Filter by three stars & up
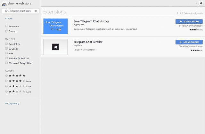This screenshot has width=205, height=134. [6, 86]
